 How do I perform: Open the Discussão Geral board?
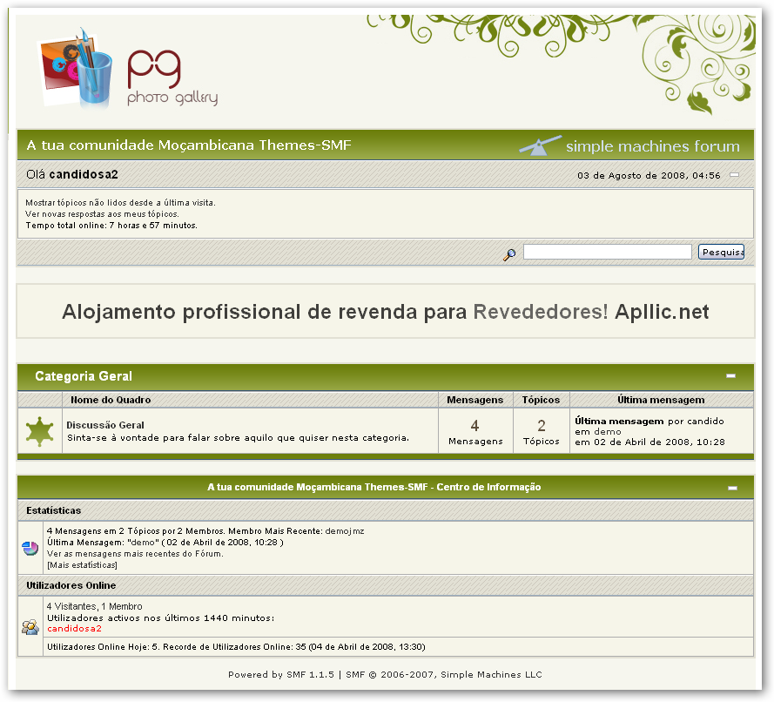click(x=105, y=425)
